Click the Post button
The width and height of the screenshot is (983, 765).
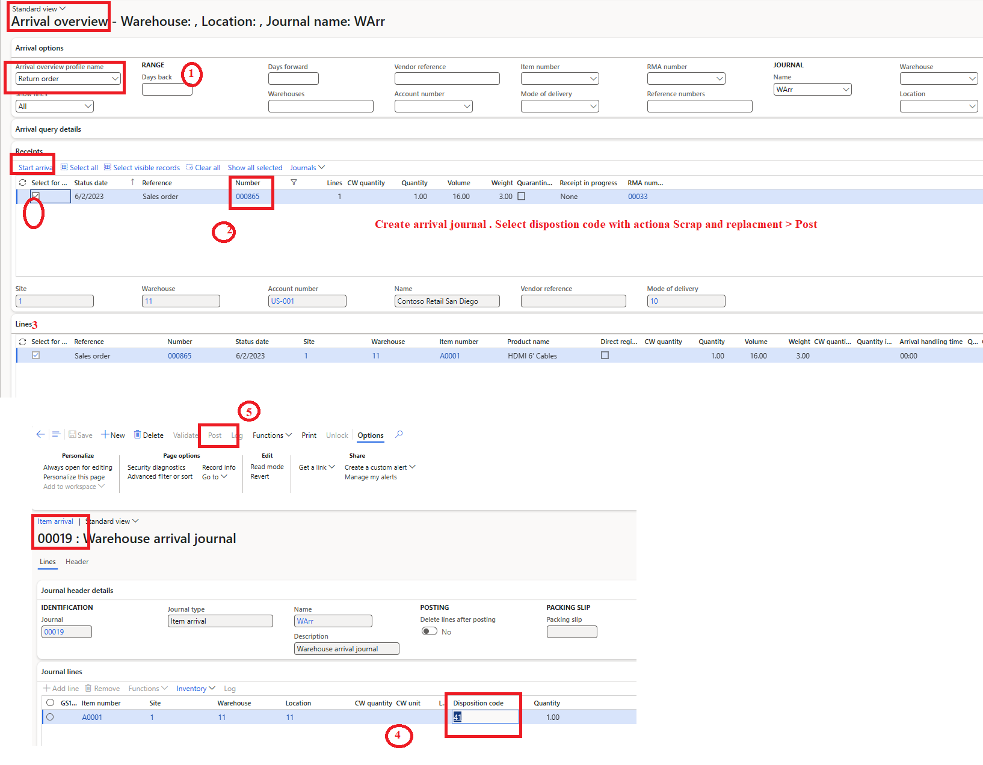(215, 435)
